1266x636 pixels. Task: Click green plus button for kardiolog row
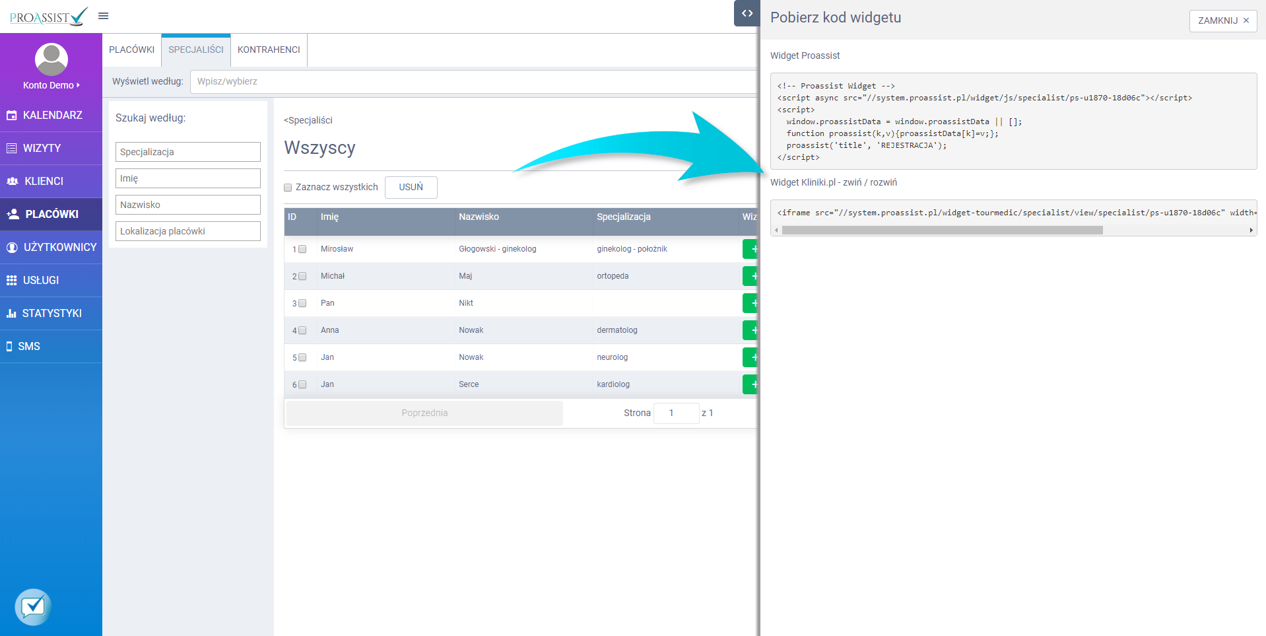pos(750,384)
